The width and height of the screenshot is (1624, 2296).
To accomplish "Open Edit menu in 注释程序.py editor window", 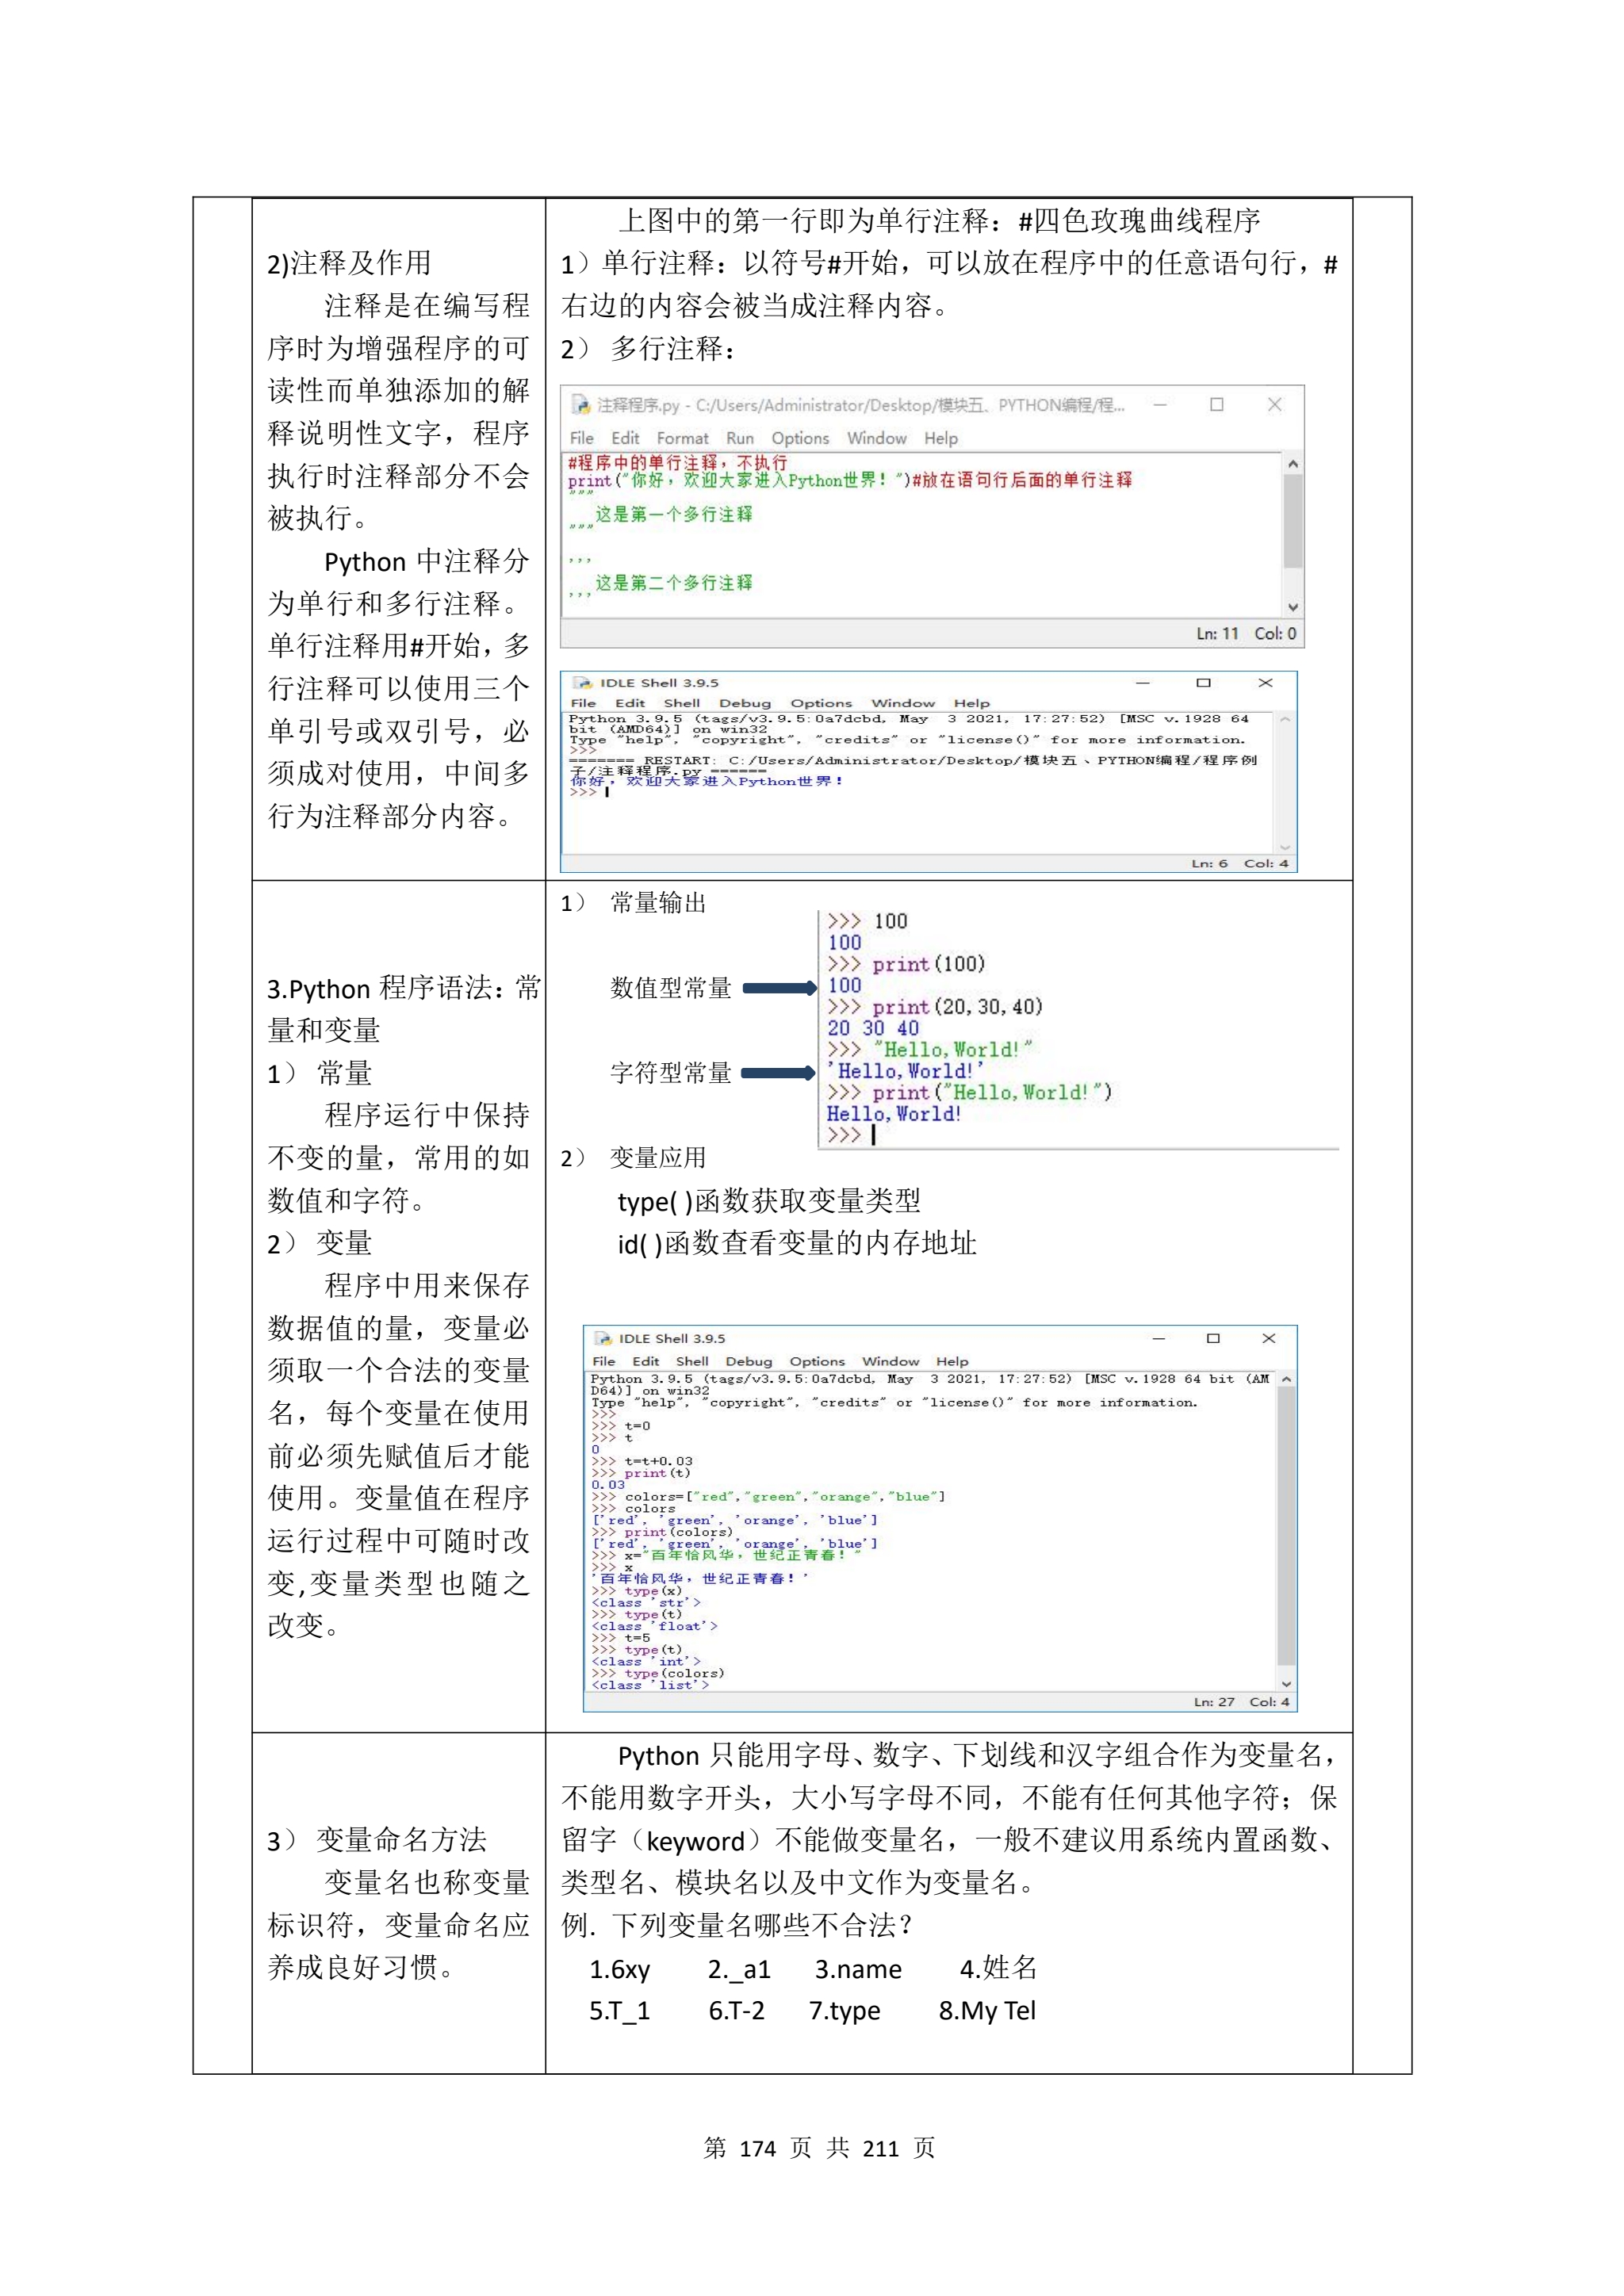I will (x=625, y=438).
